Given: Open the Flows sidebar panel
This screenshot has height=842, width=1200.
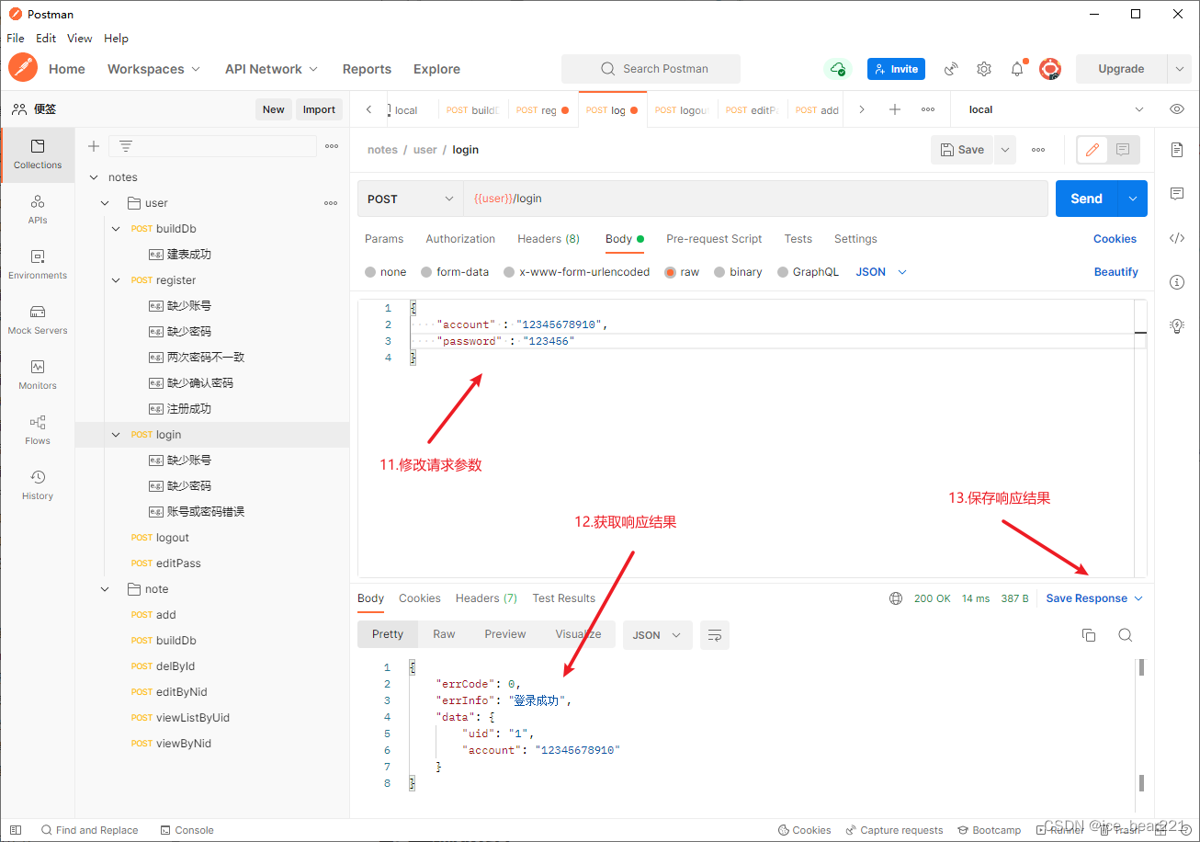Looking at the screenshot, I should (x=38, y=430).
